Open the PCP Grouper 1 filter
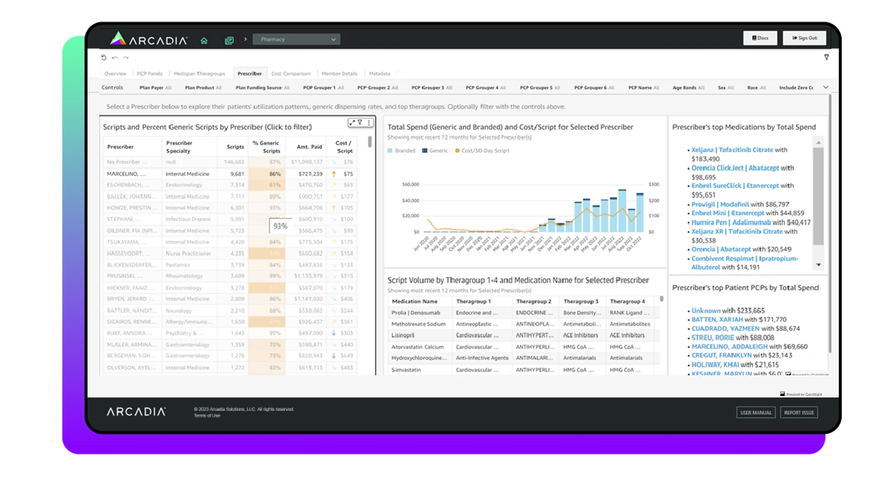 pyautogui.click(x=323, y=88)
